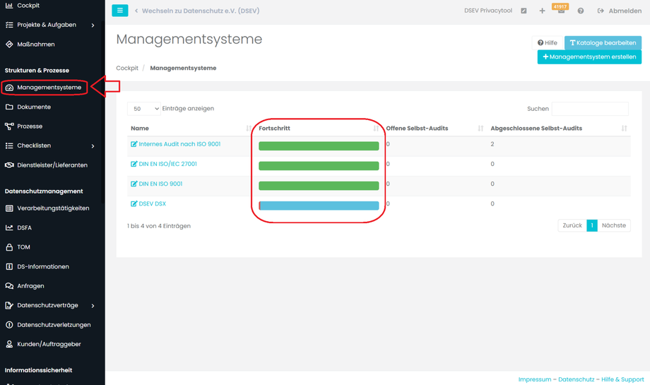The width and height of the screenshot is (650, 385).
Task: Click the Cockpit chart icon in sidebar
Action: click(x=9, y=6)
